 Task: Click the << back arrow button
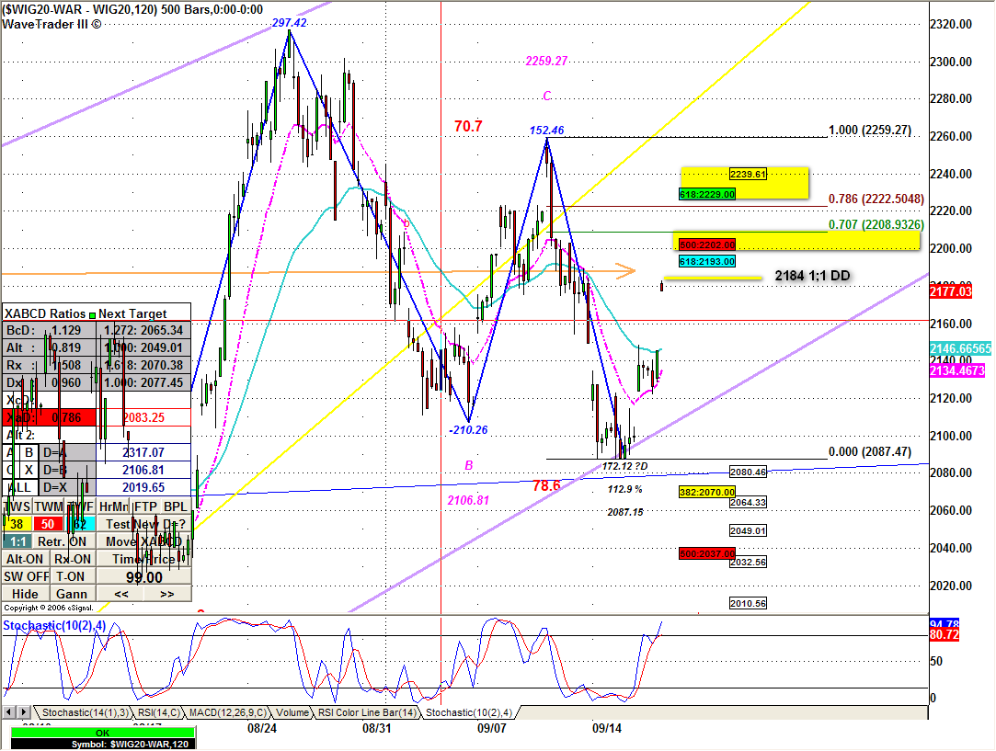(121, 594)
